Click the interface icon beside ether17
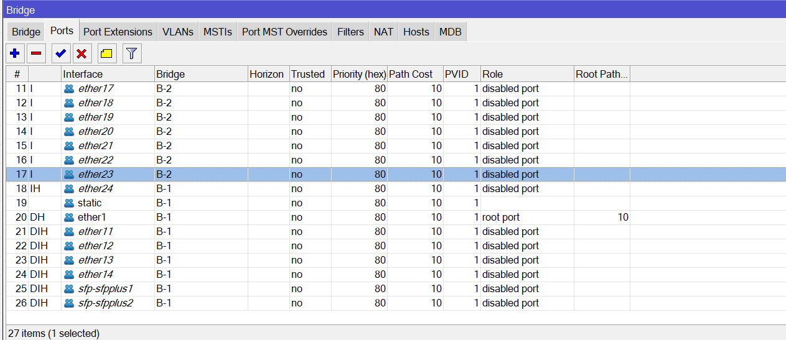786x340 pixels. (69, 89)
